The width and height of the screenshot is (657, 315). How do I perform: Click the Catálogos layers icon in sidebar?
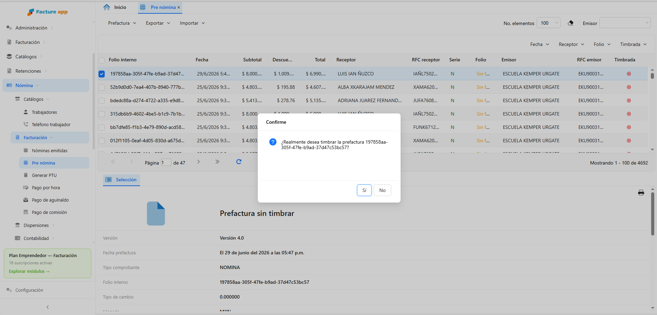tap(9, 57)
